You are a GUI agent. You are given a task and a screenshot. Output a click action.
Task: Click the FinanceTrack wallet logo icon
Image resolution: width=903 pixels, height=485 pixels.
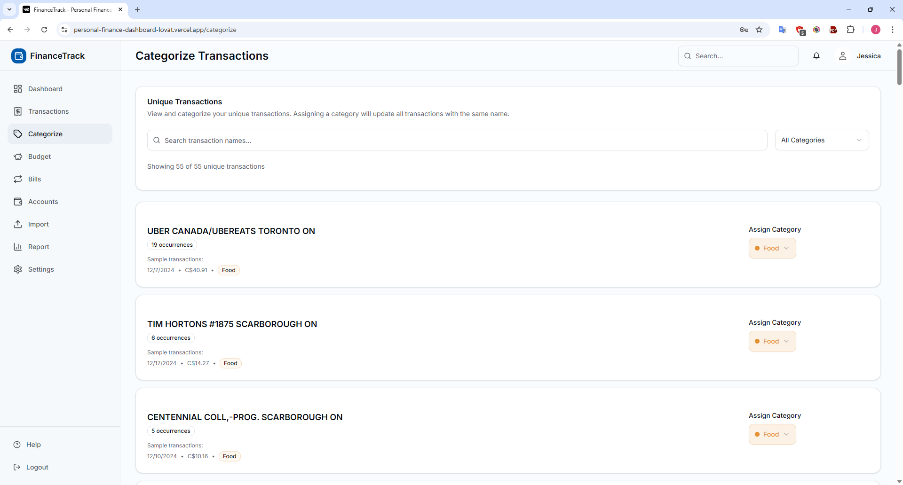point(19,56)
